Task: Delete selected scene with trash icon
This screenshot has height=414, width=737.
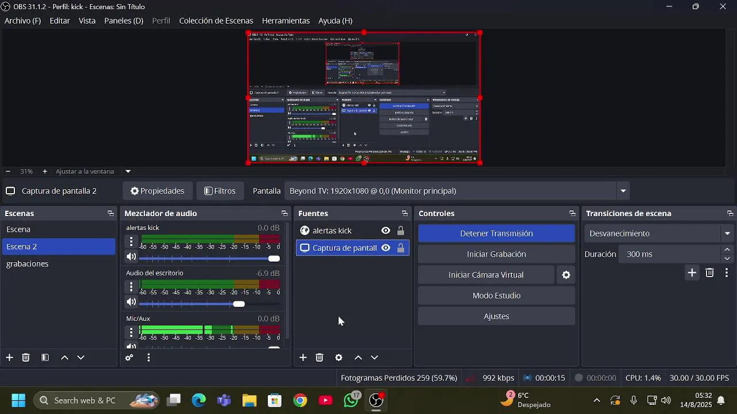Action: [26, 358]
